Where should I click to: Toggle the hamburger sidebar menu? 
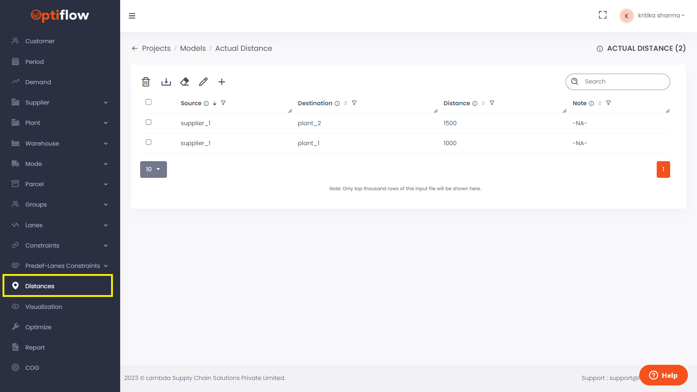click(132, 16)
